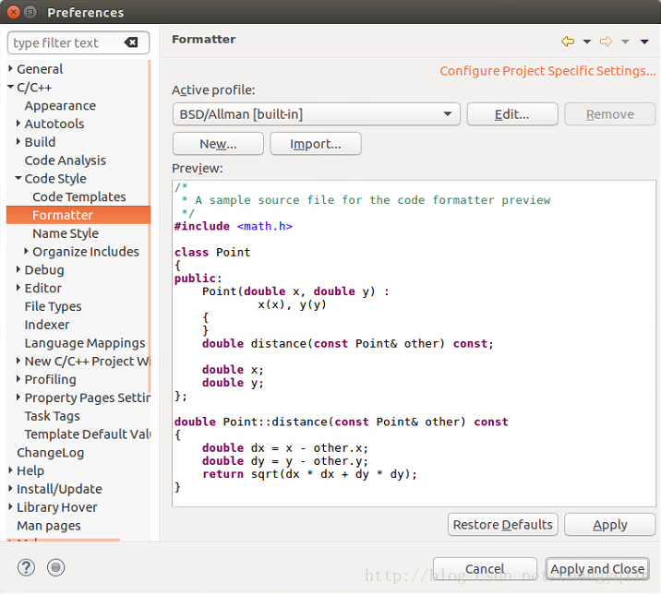The height and width of the screenshot is (594, 661).
Task: Clear the filter text field icon
Action: coord(131,42)
